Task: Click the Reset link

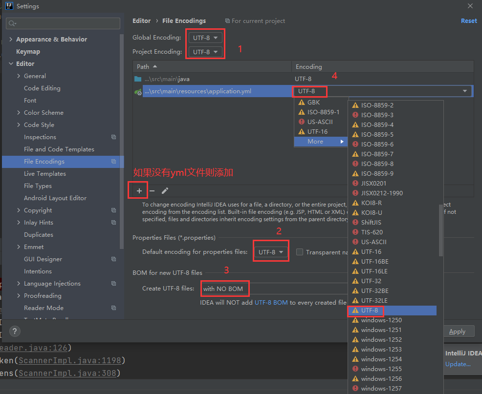Action: pyautogui.click(x=468, y=21)
